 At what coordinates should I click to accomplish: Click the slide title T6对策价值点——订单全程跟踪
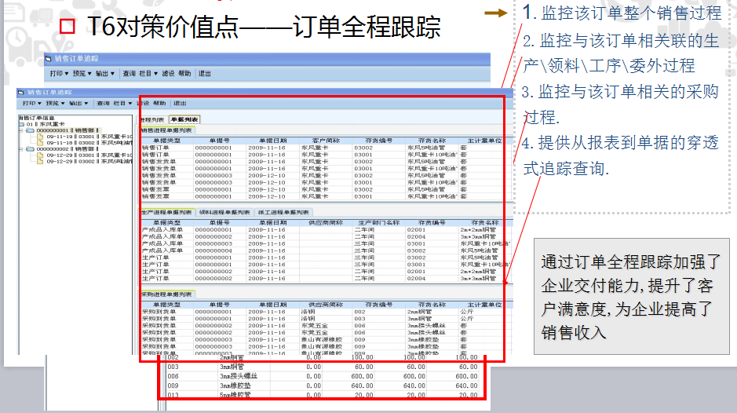[x=265, y=27]
